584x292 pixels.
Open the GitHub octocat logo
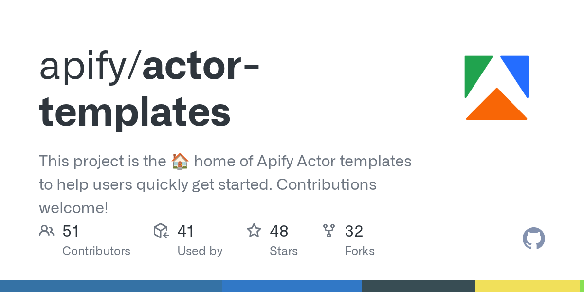533,238
